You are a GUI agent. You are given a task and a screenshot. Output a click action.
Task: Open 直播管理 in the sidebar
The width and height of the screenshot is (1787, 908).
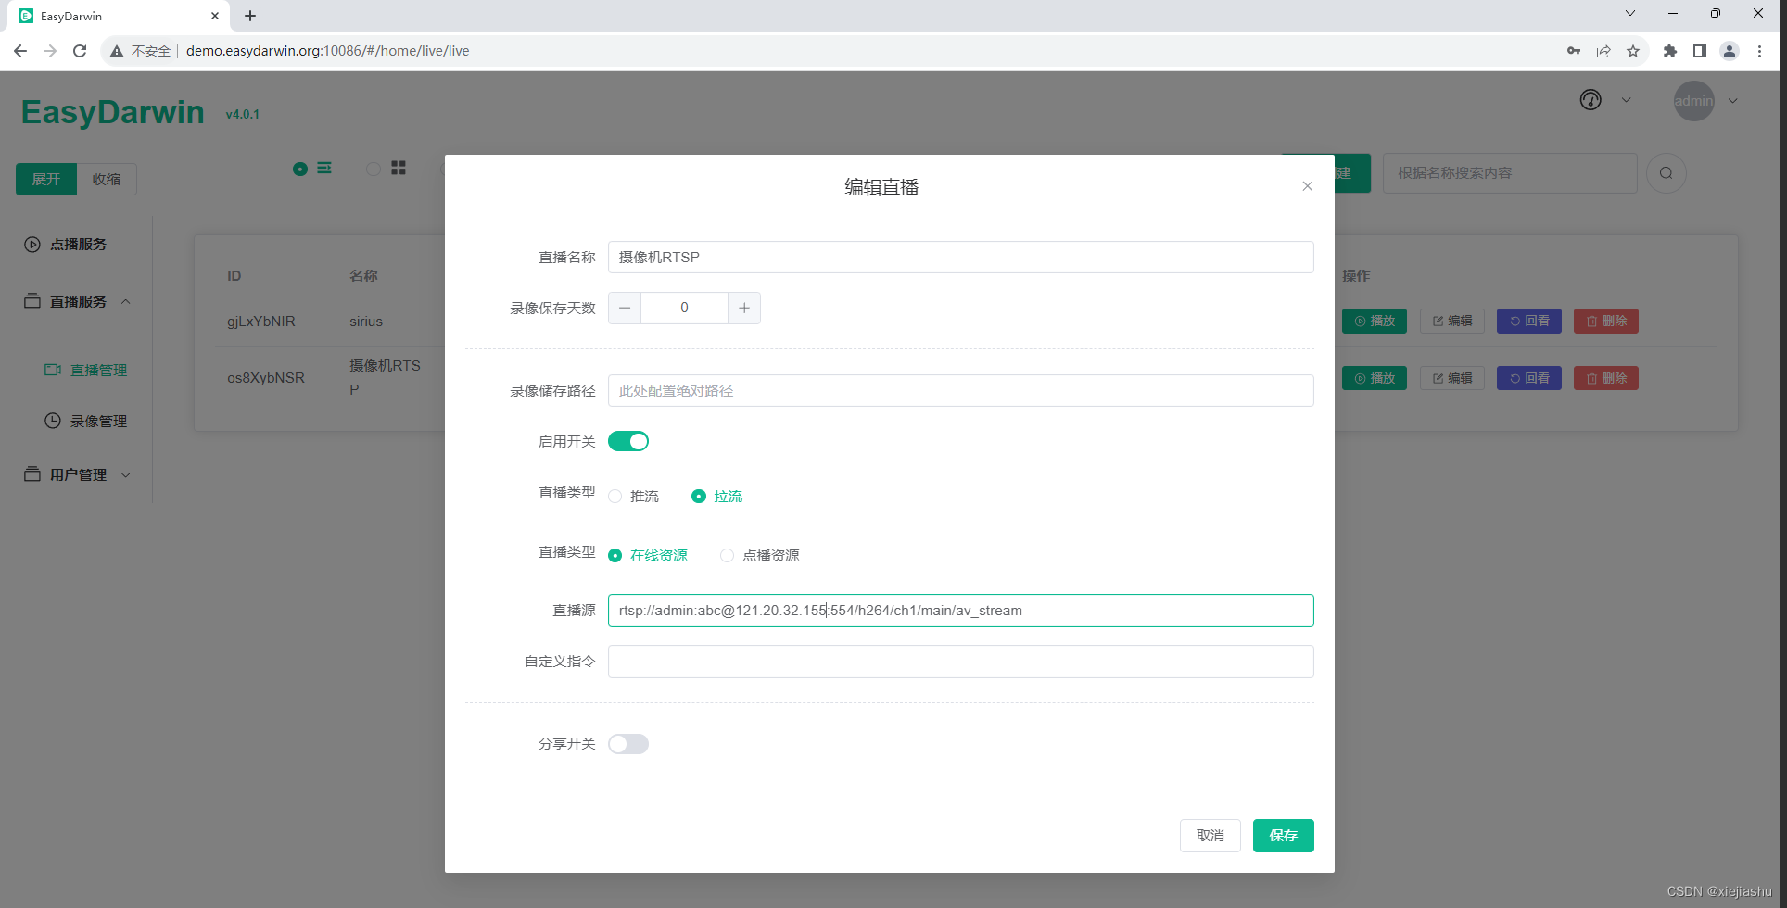[x=86, y=371]
